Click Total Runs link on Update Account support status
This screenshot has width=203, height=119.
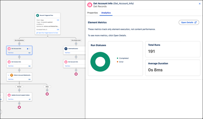tap(11, 99)
